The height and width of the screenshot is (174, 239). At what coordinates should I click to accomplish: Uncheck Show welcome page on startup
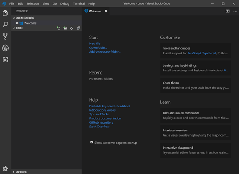pyautogui.click(x=91, y=142)
